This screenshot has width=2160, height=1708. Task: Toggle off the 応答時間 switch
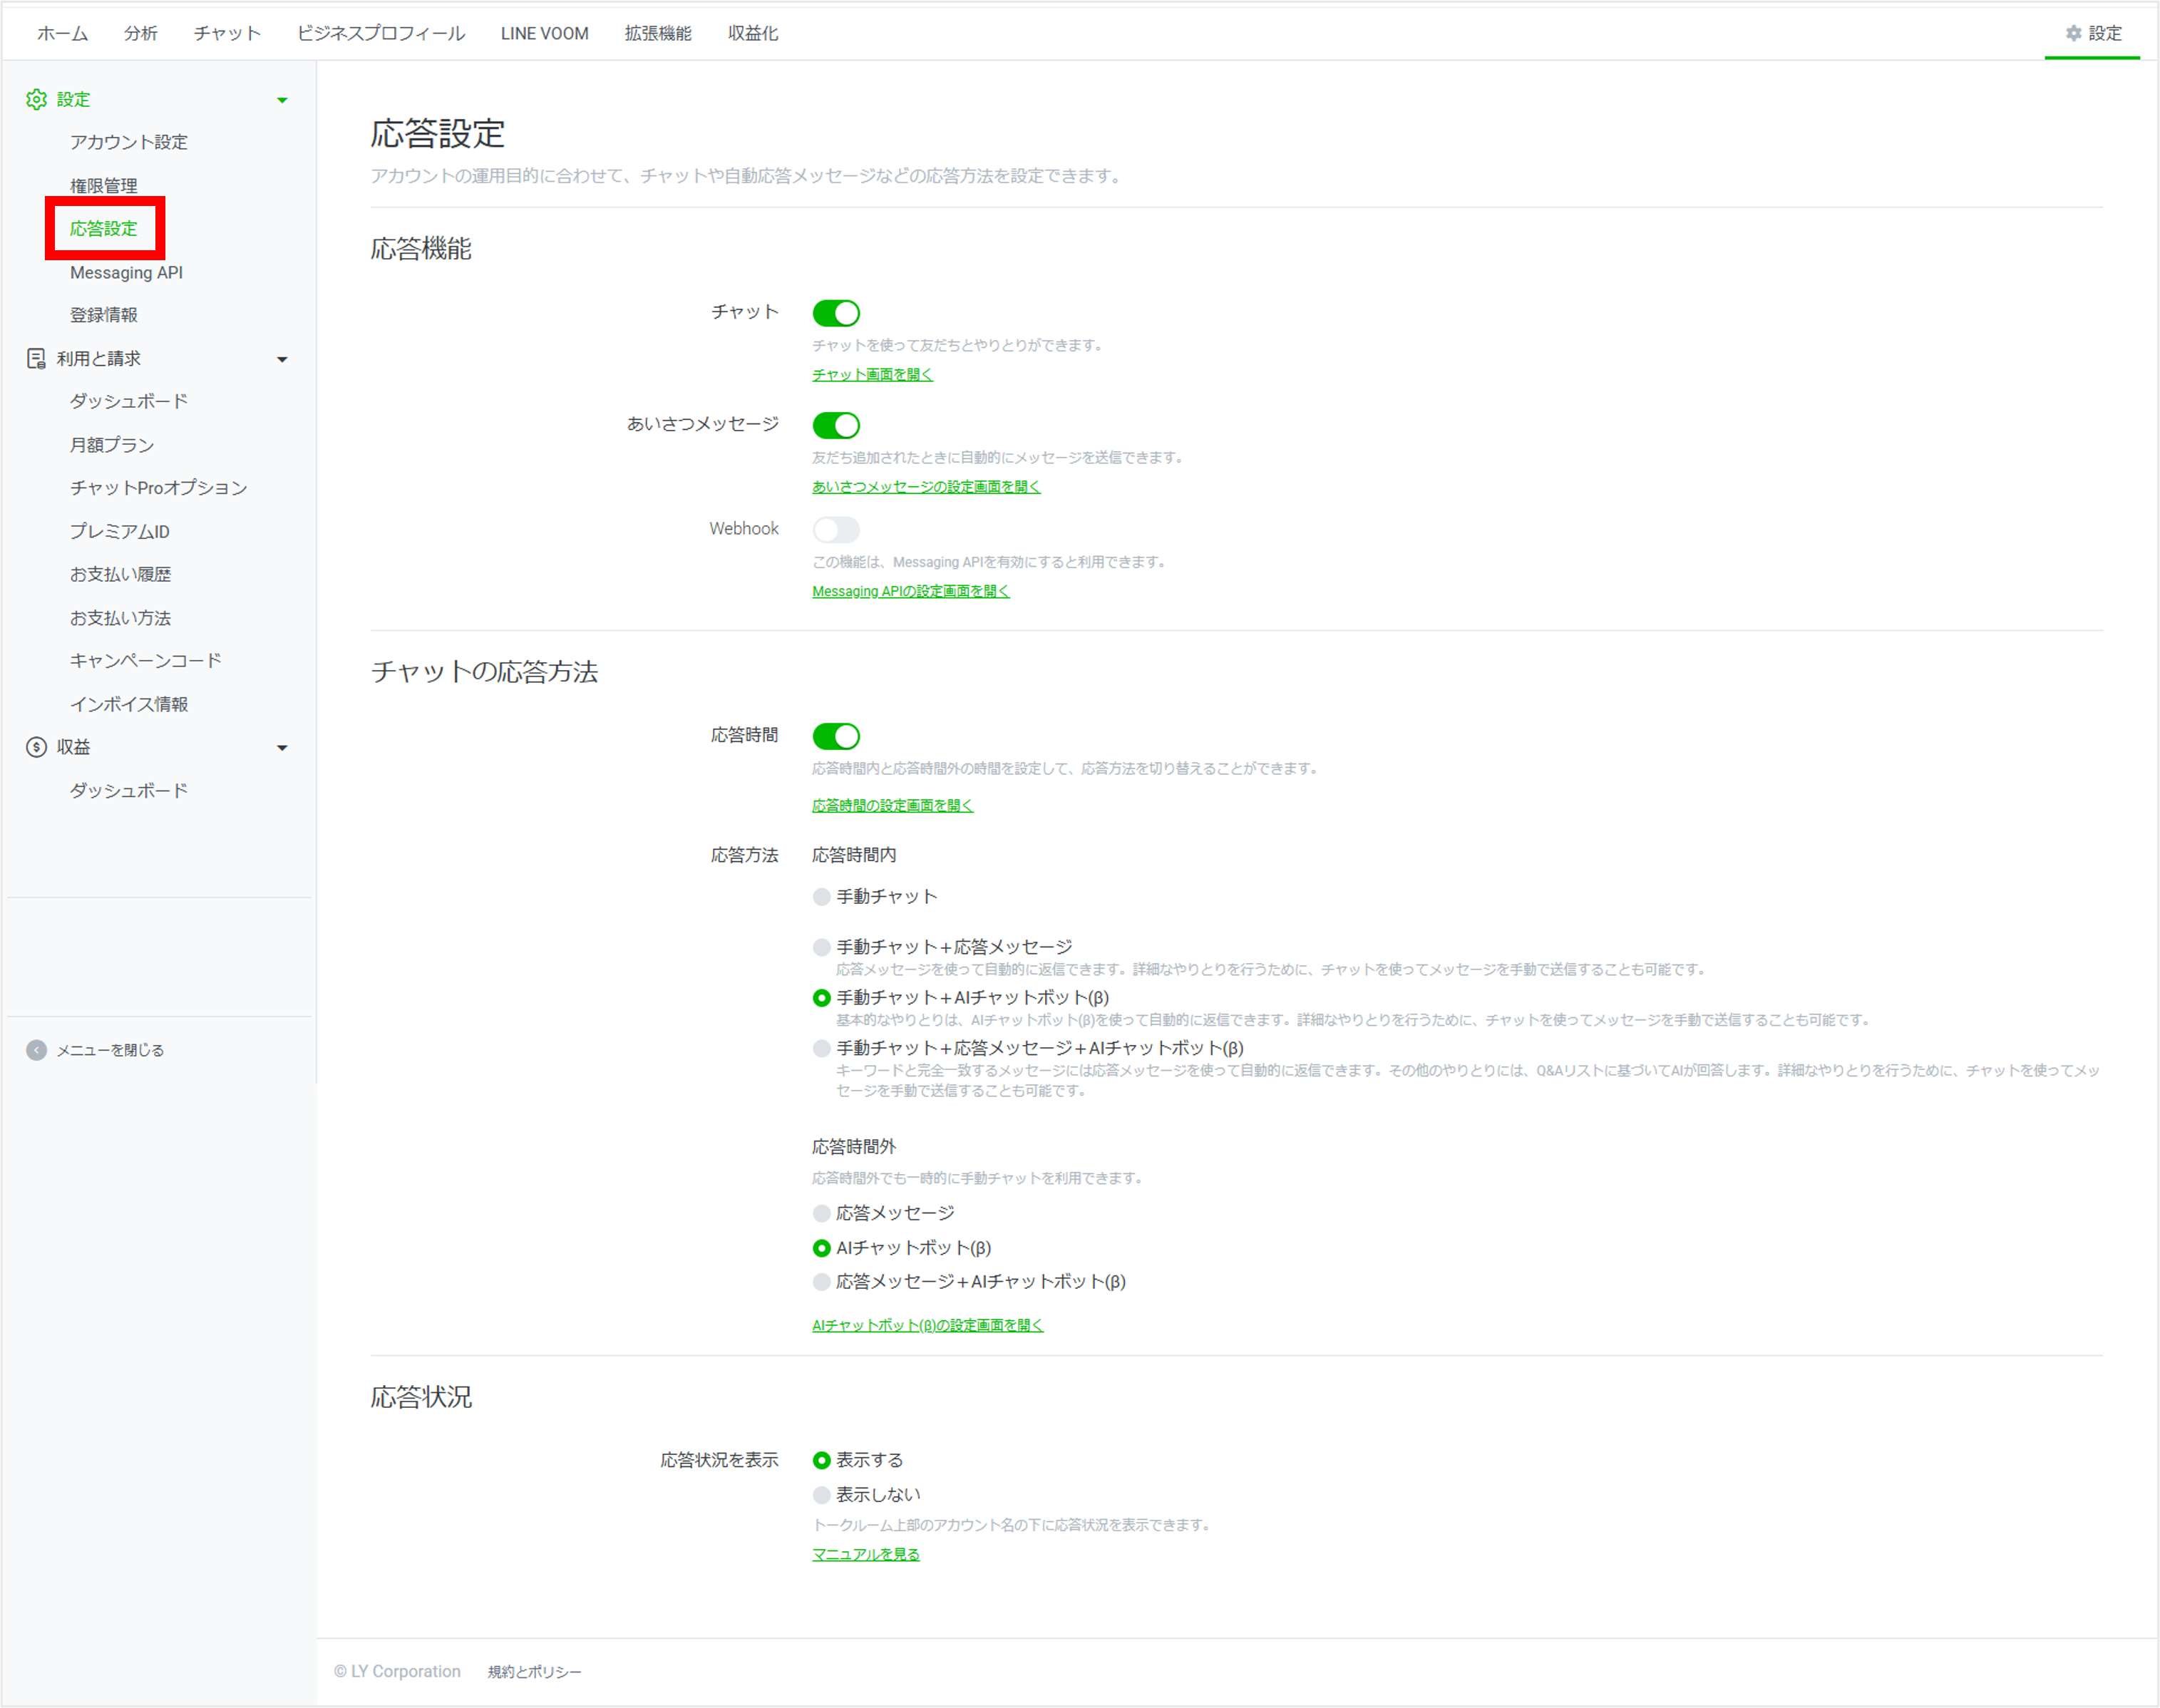pos(837,736)
